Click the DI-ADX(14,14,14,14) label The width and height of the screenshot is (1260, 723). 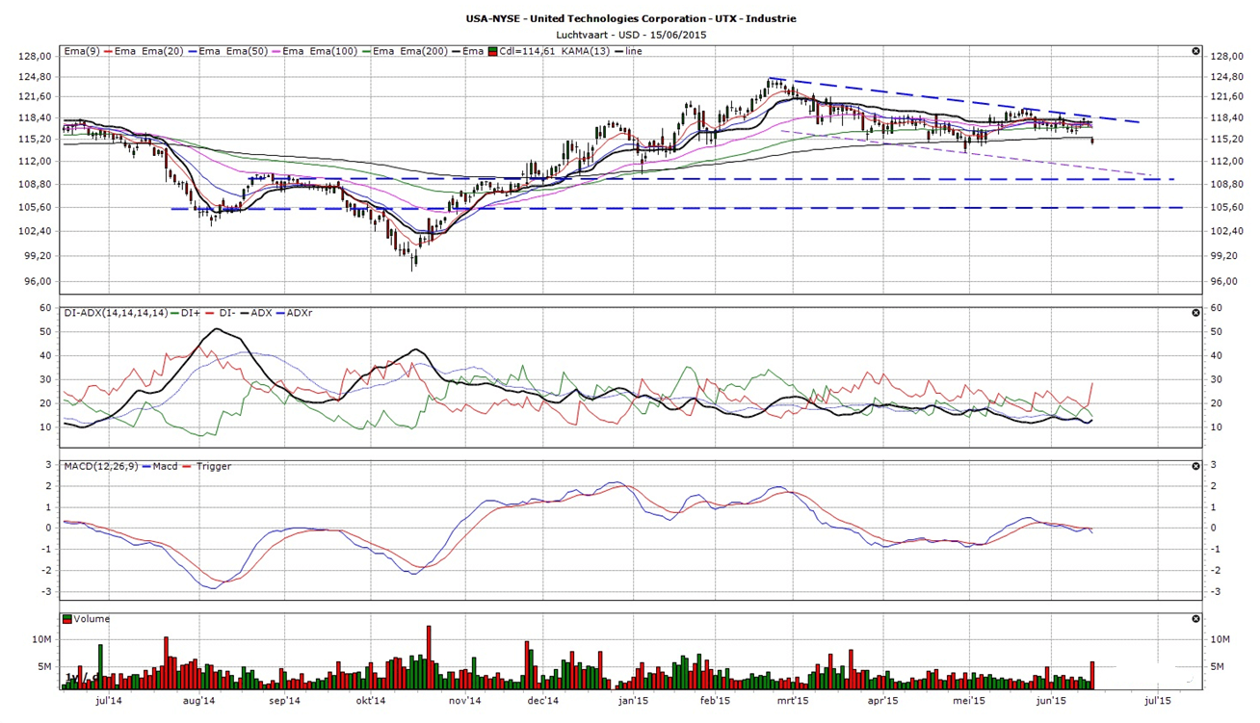[116, 313]
